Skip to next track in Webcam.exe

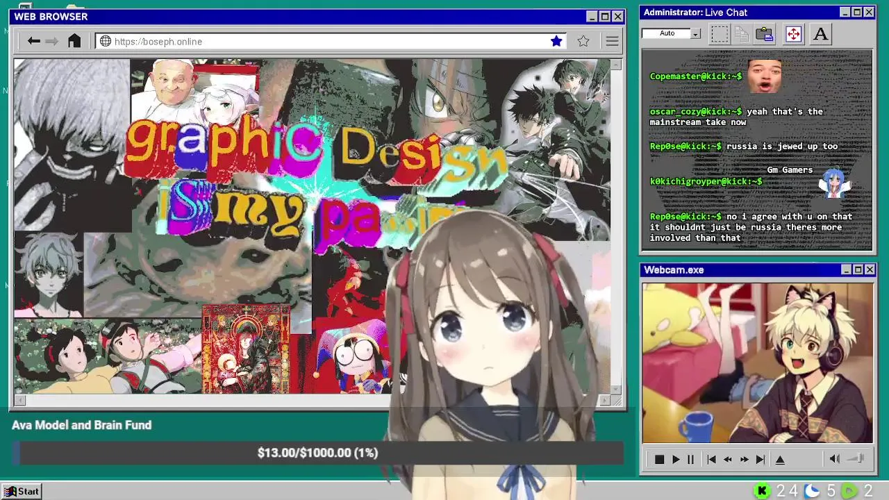coord(760,459)
